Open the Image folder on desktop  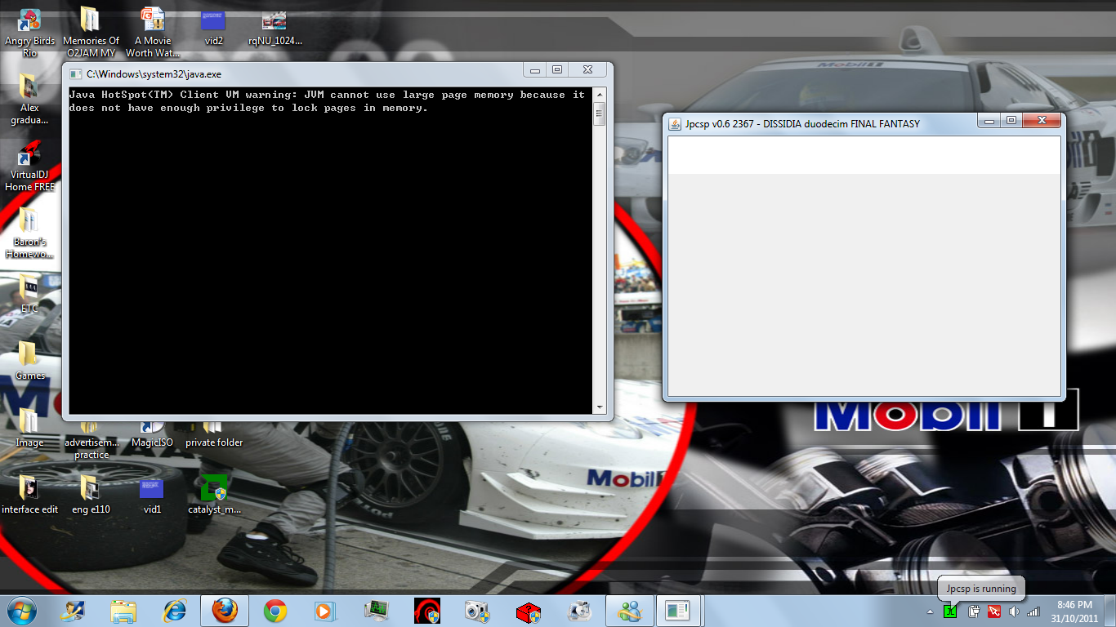(x=29, y=428)
